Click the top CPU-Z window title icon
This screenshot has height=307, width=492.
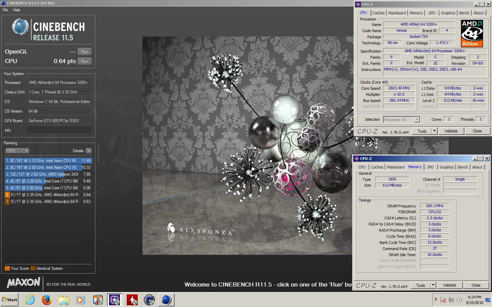point(358,4)
